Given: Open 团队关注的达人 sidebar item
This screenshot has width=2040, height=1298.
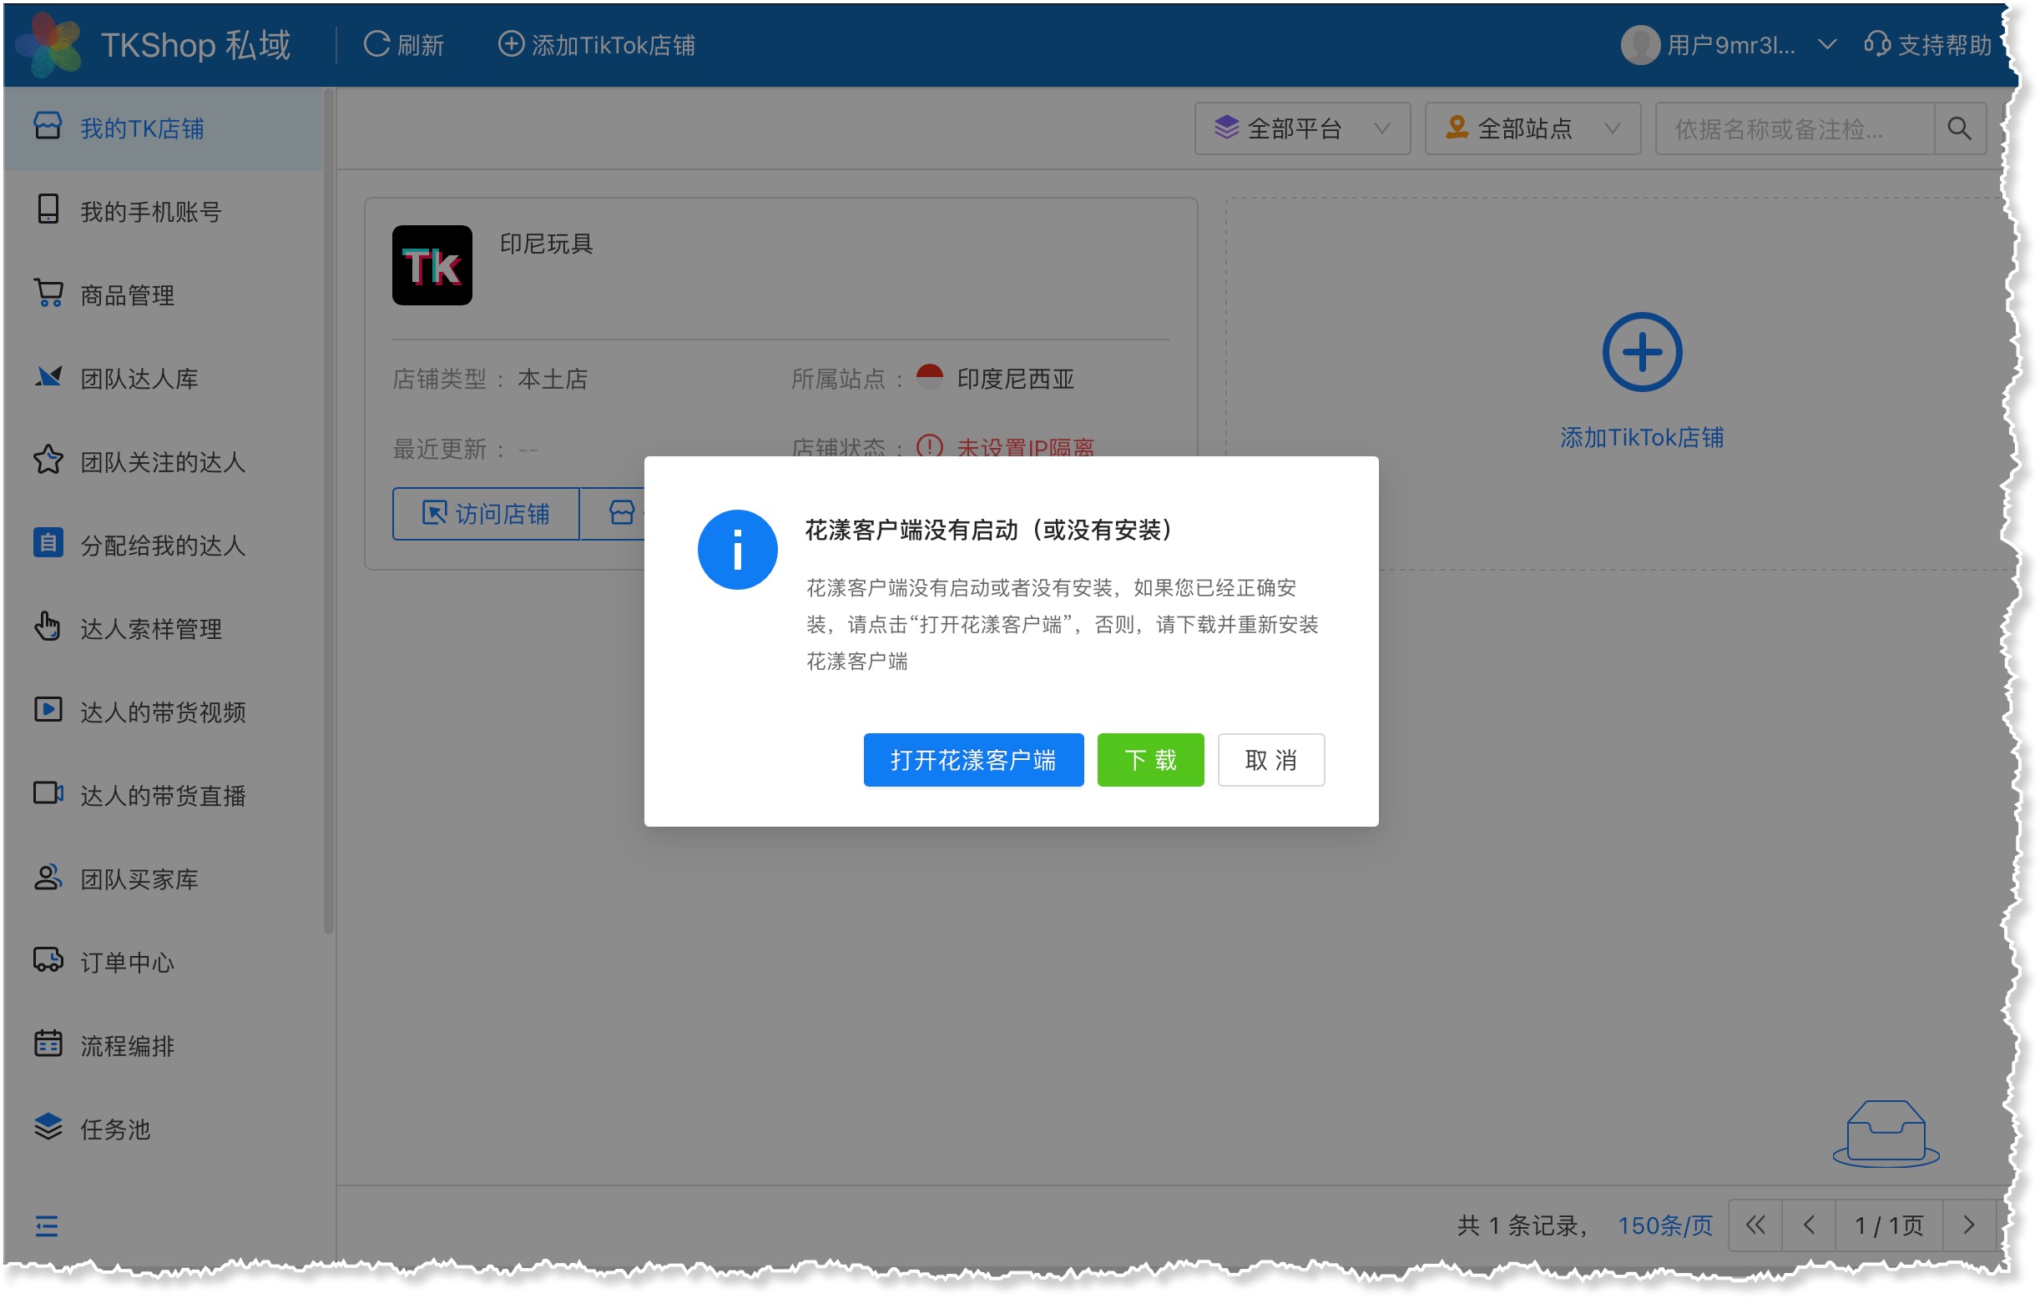Looking at the screenshot, I should pos(163,462).
